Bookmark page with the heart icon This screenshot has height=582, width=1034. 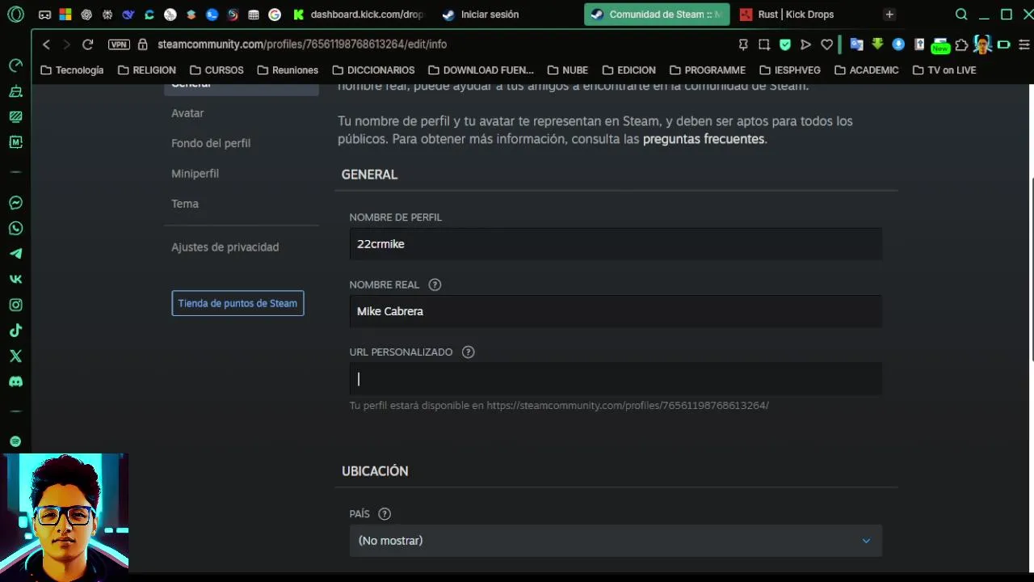pyautogui.click(x=826, y=44)
